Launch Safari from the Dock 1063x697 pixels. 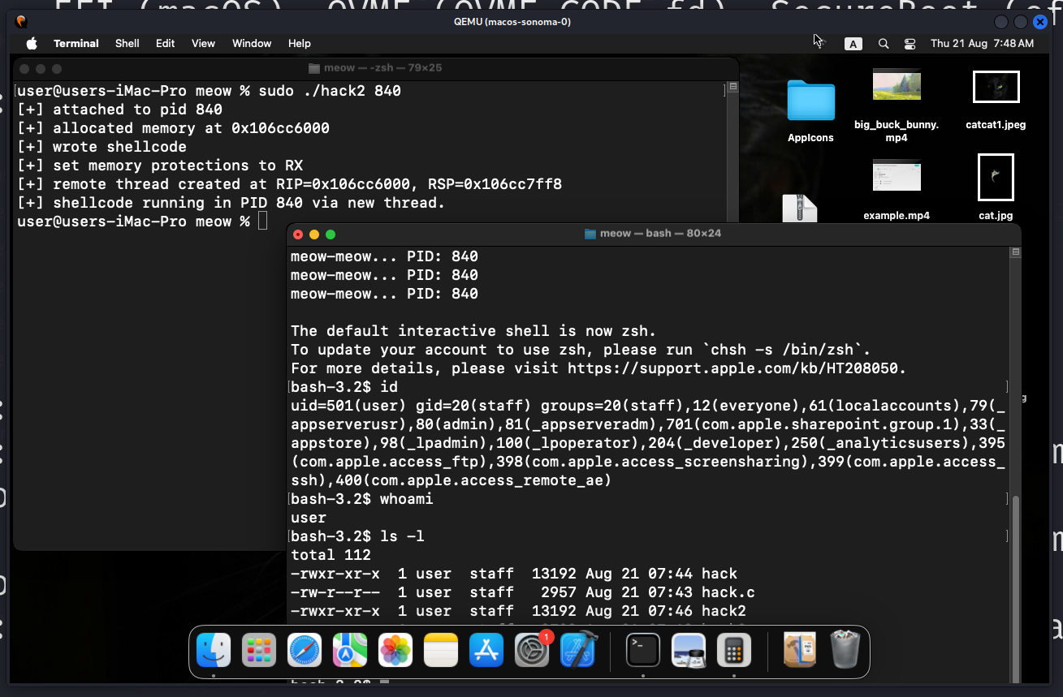[x=305, y=651]
